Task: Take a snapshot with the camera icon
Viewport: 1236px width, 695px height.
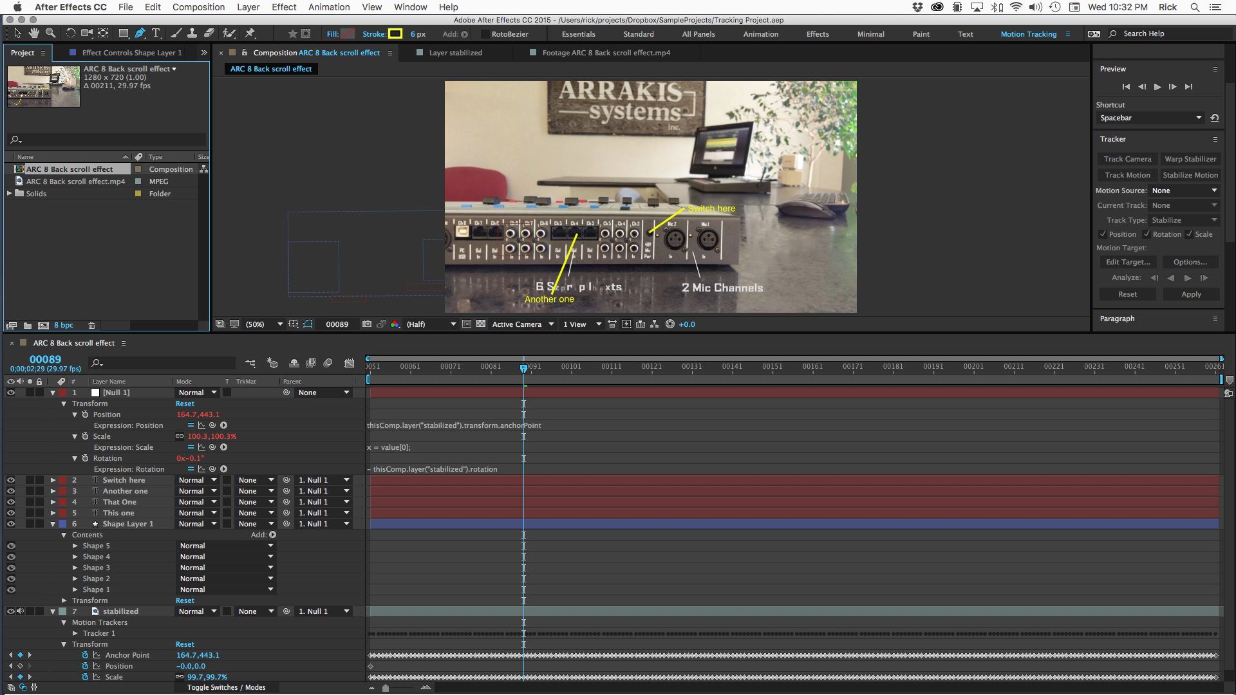Action: tap(367, 324)
